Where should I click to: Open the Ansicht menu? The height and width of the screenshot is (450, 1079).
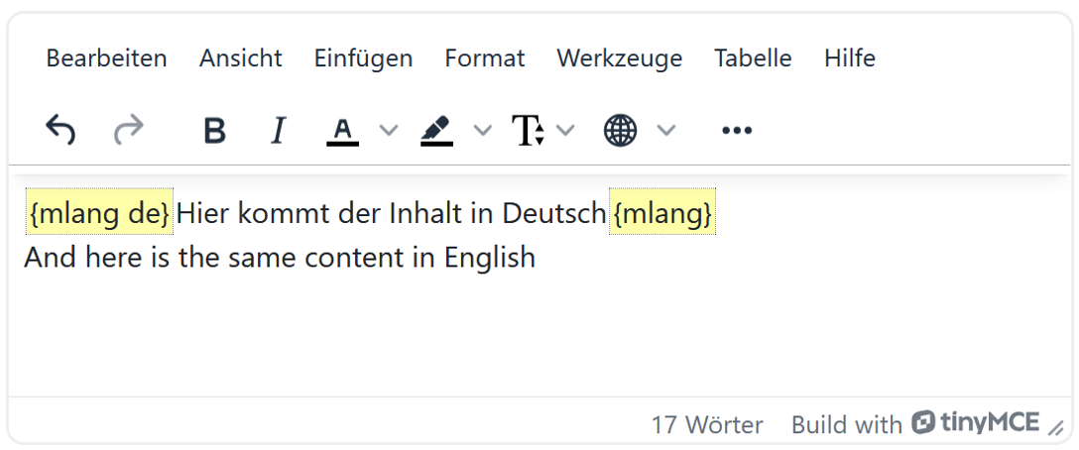(x=241, y=58)
